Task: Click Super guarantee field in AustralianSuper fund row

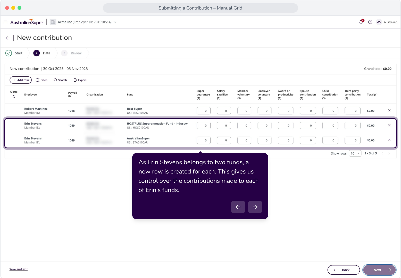Action: 204,140
